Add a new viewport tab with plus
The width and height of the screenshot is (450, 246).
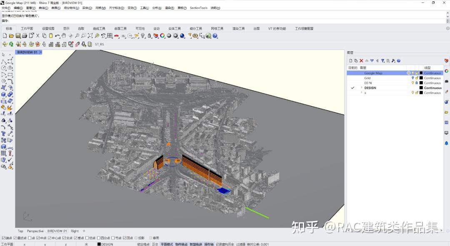(84, 231)
